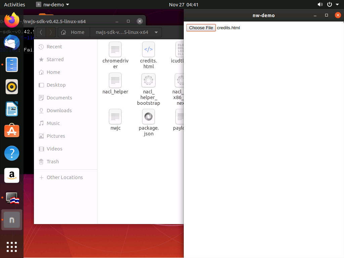Show Applications grid
Screen dimensions: 344x258
[x=12, y=247]
